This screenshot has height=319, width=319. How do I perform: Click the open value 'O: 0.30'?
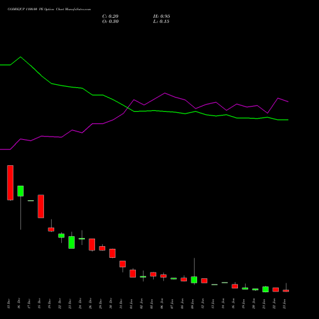pyautogui.click(x=110, y=22)
